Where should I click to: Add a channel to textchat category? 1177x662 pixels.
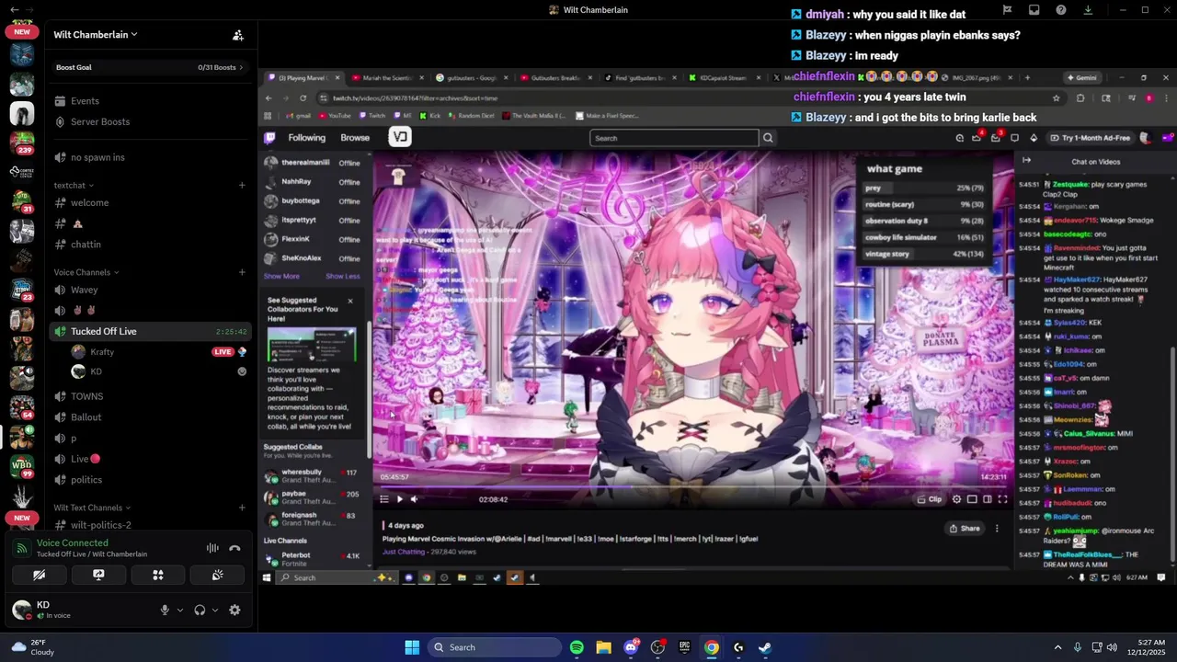(242, 185)
